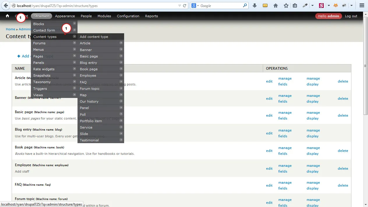Image resolution: width=368 pixels, height=207 pixels.
Task: Open the bookmarks list icon
Action: (295, 6)
